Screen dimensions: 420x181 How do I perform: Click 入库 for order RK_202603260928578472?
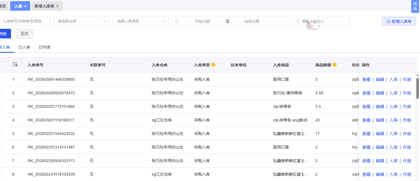pos(394,93)
